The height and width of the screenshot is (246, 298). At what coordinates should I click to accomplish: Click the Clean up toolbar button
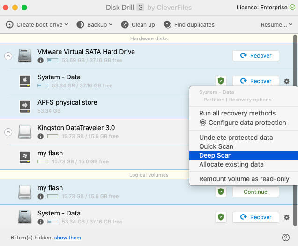(138, 25)
